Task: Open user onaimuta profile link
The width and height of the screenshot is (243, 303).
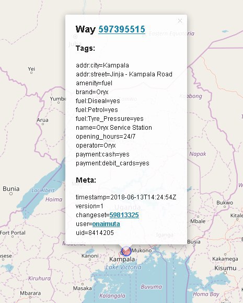Action: [106, 224]
